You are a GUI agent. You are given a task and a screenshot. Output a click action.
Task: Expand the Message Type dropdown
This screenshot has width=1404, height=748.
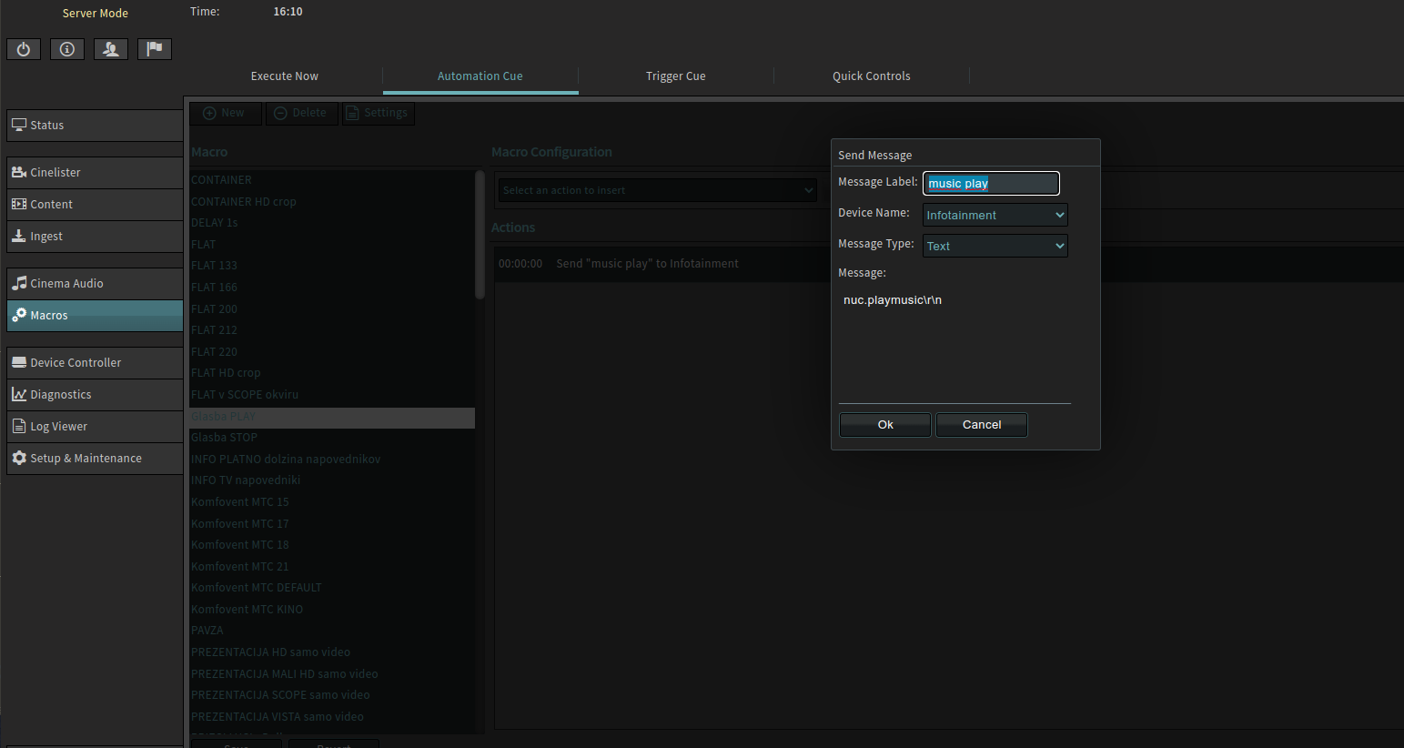995,247
